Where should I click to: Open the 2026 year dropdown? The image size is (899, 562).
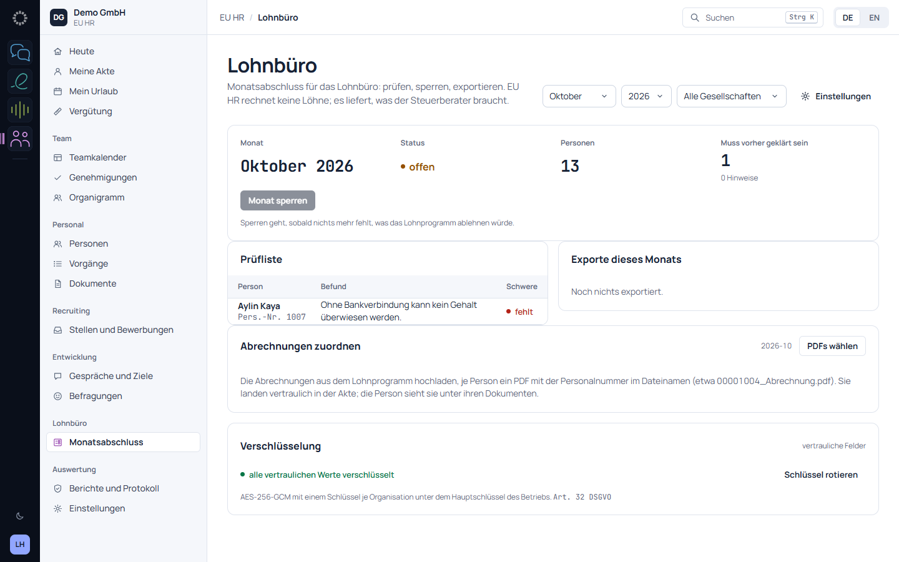coord(646,96)
